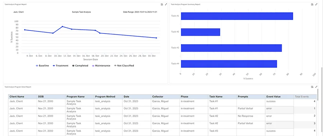Click "Task Analysis Program Summary Report" panel title
Screen dimensions: 323x136
tap(186, 4)
